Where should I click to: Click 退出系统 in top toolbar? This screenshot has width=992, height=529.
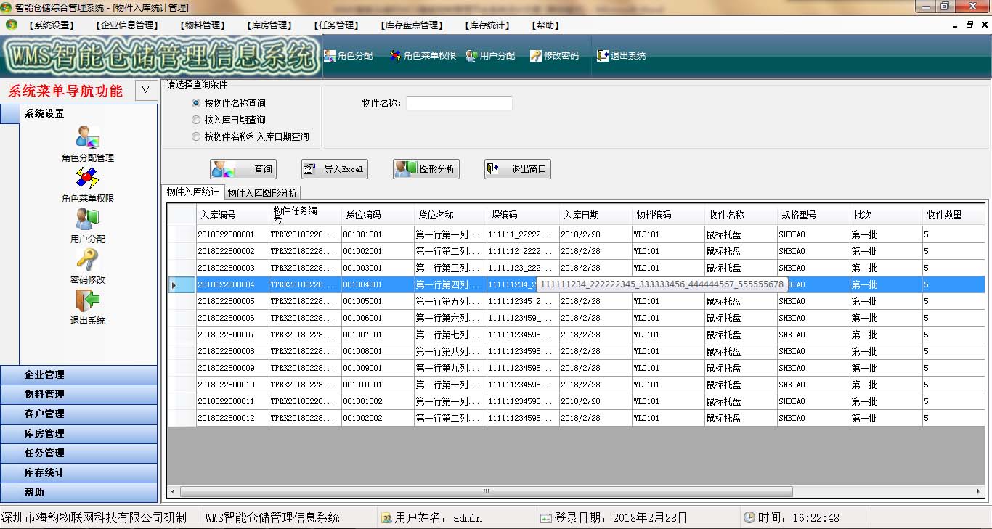pyautogui.click(x=621, y=56)
